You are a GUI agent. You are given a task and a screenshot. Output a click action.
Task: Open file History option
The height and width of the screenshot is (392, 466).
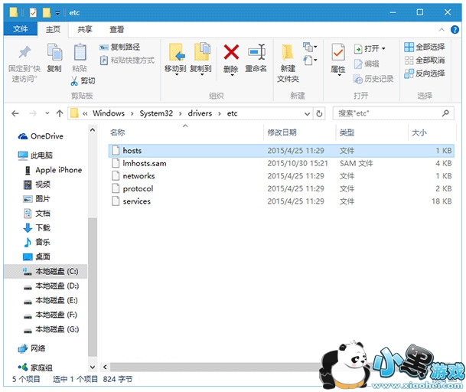[373, 79]
